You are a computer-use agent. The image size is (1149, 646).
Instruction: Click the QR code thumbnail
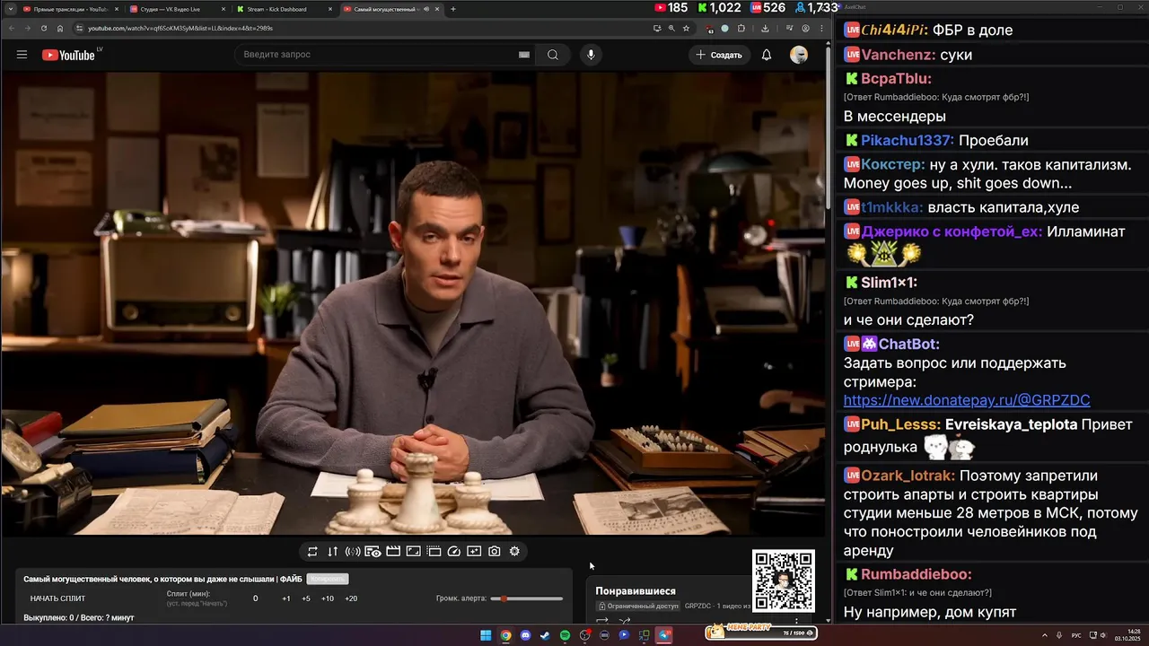click(784, 581)
